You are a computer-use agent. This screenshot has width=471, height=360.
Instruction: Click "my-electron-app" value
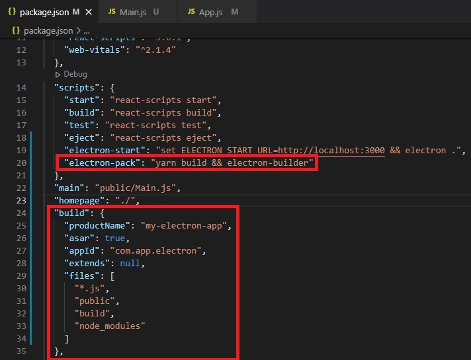183,226
